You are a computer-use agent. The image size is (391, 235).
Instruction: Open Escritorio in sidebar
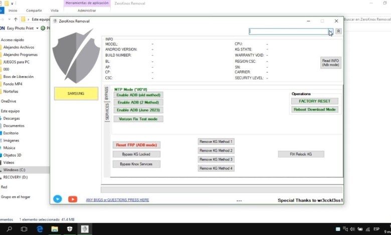point(11,133)
